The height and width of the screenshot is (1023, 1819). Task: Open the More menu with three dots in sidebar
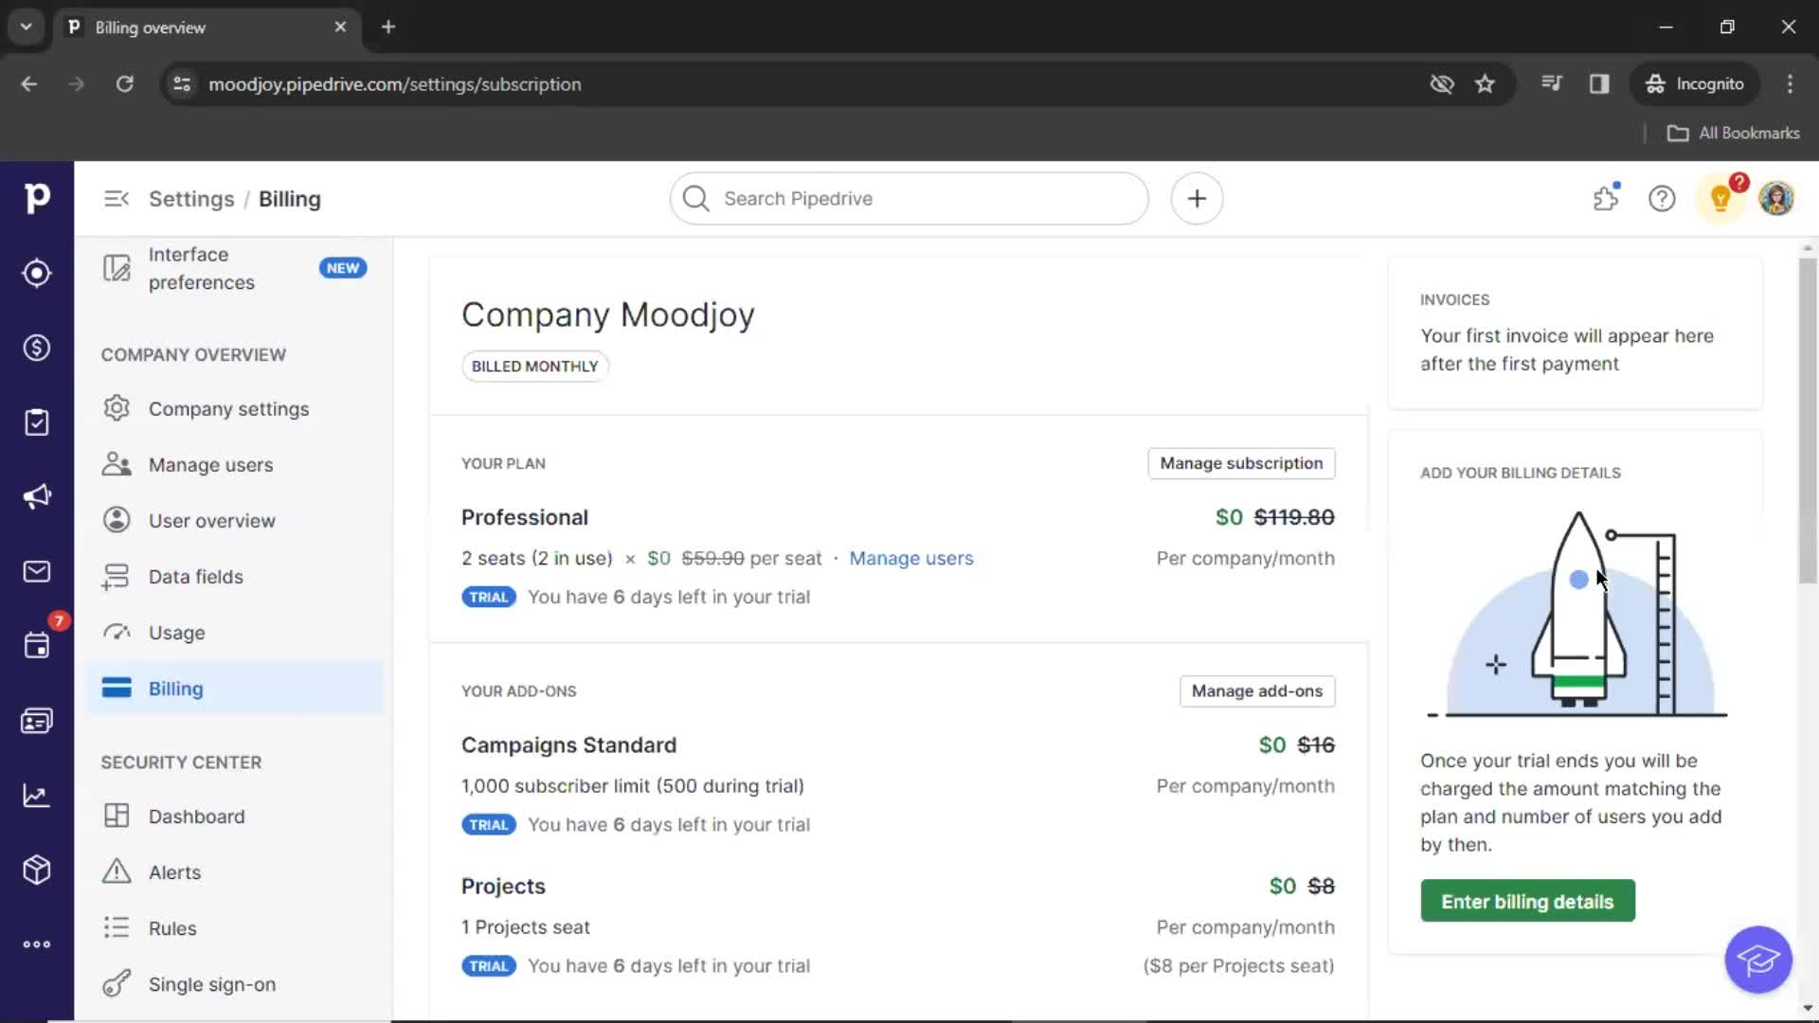(37, 944)
